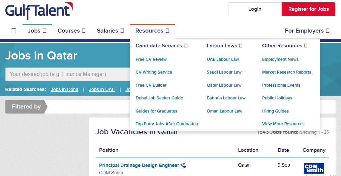
Task: Click the Location column header
Action: coord(248,150)
